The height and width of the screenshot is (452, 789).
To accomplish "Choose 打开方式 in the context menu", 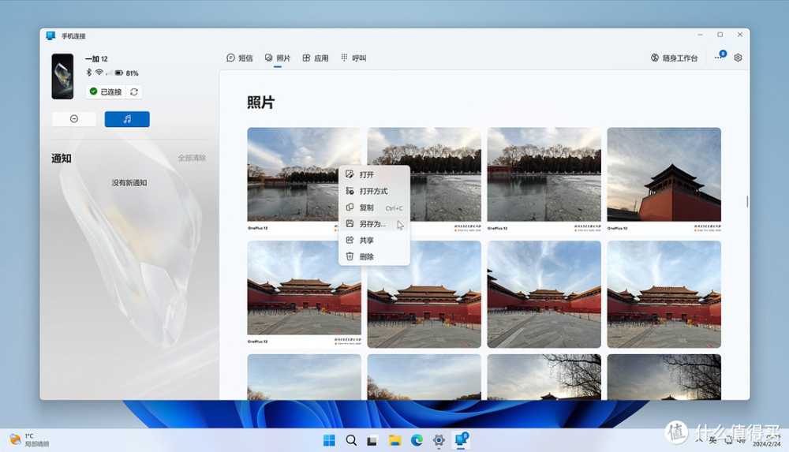I will [x=374, y=191].
